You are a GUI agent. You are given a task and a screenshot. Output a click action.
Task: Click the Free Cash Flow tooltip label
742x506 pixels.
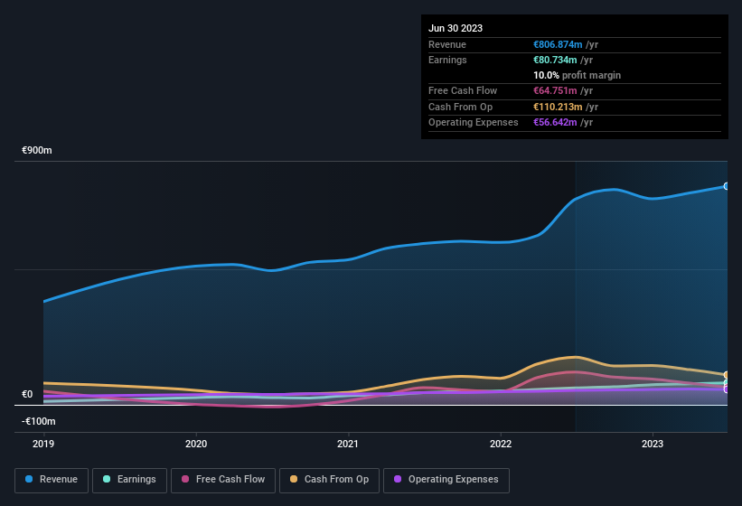(x=463, y=90)
